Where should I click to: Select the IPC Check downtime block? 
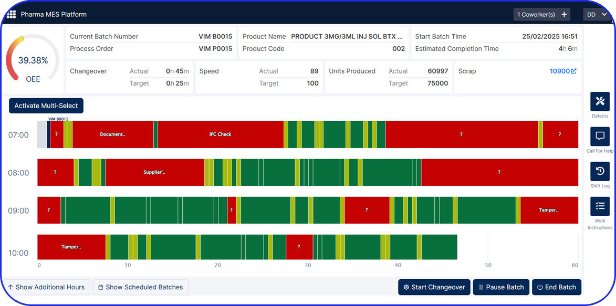click(x=220, y=134)
